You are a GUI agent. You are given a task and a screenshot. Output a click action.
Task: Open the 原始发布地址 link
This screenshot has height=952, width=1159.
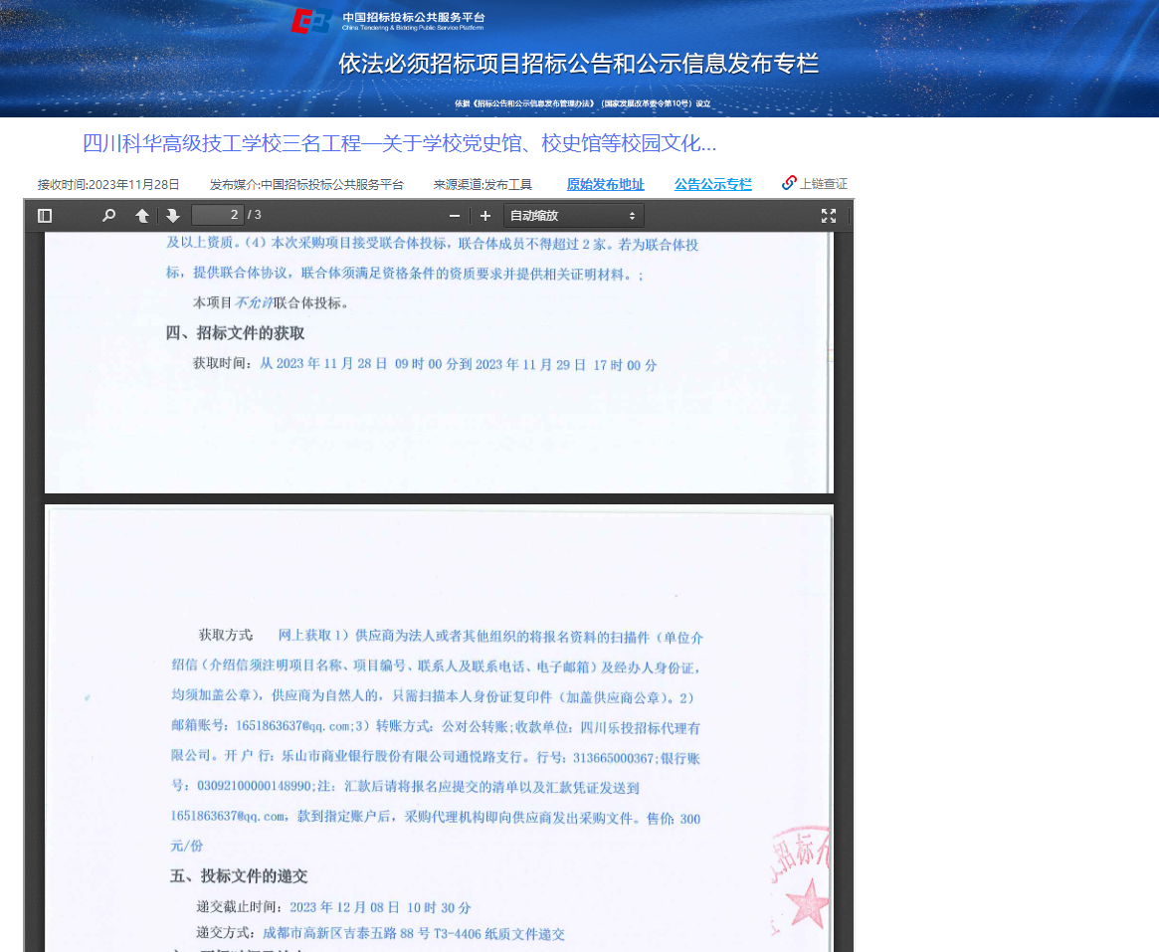tap(606, 185)
